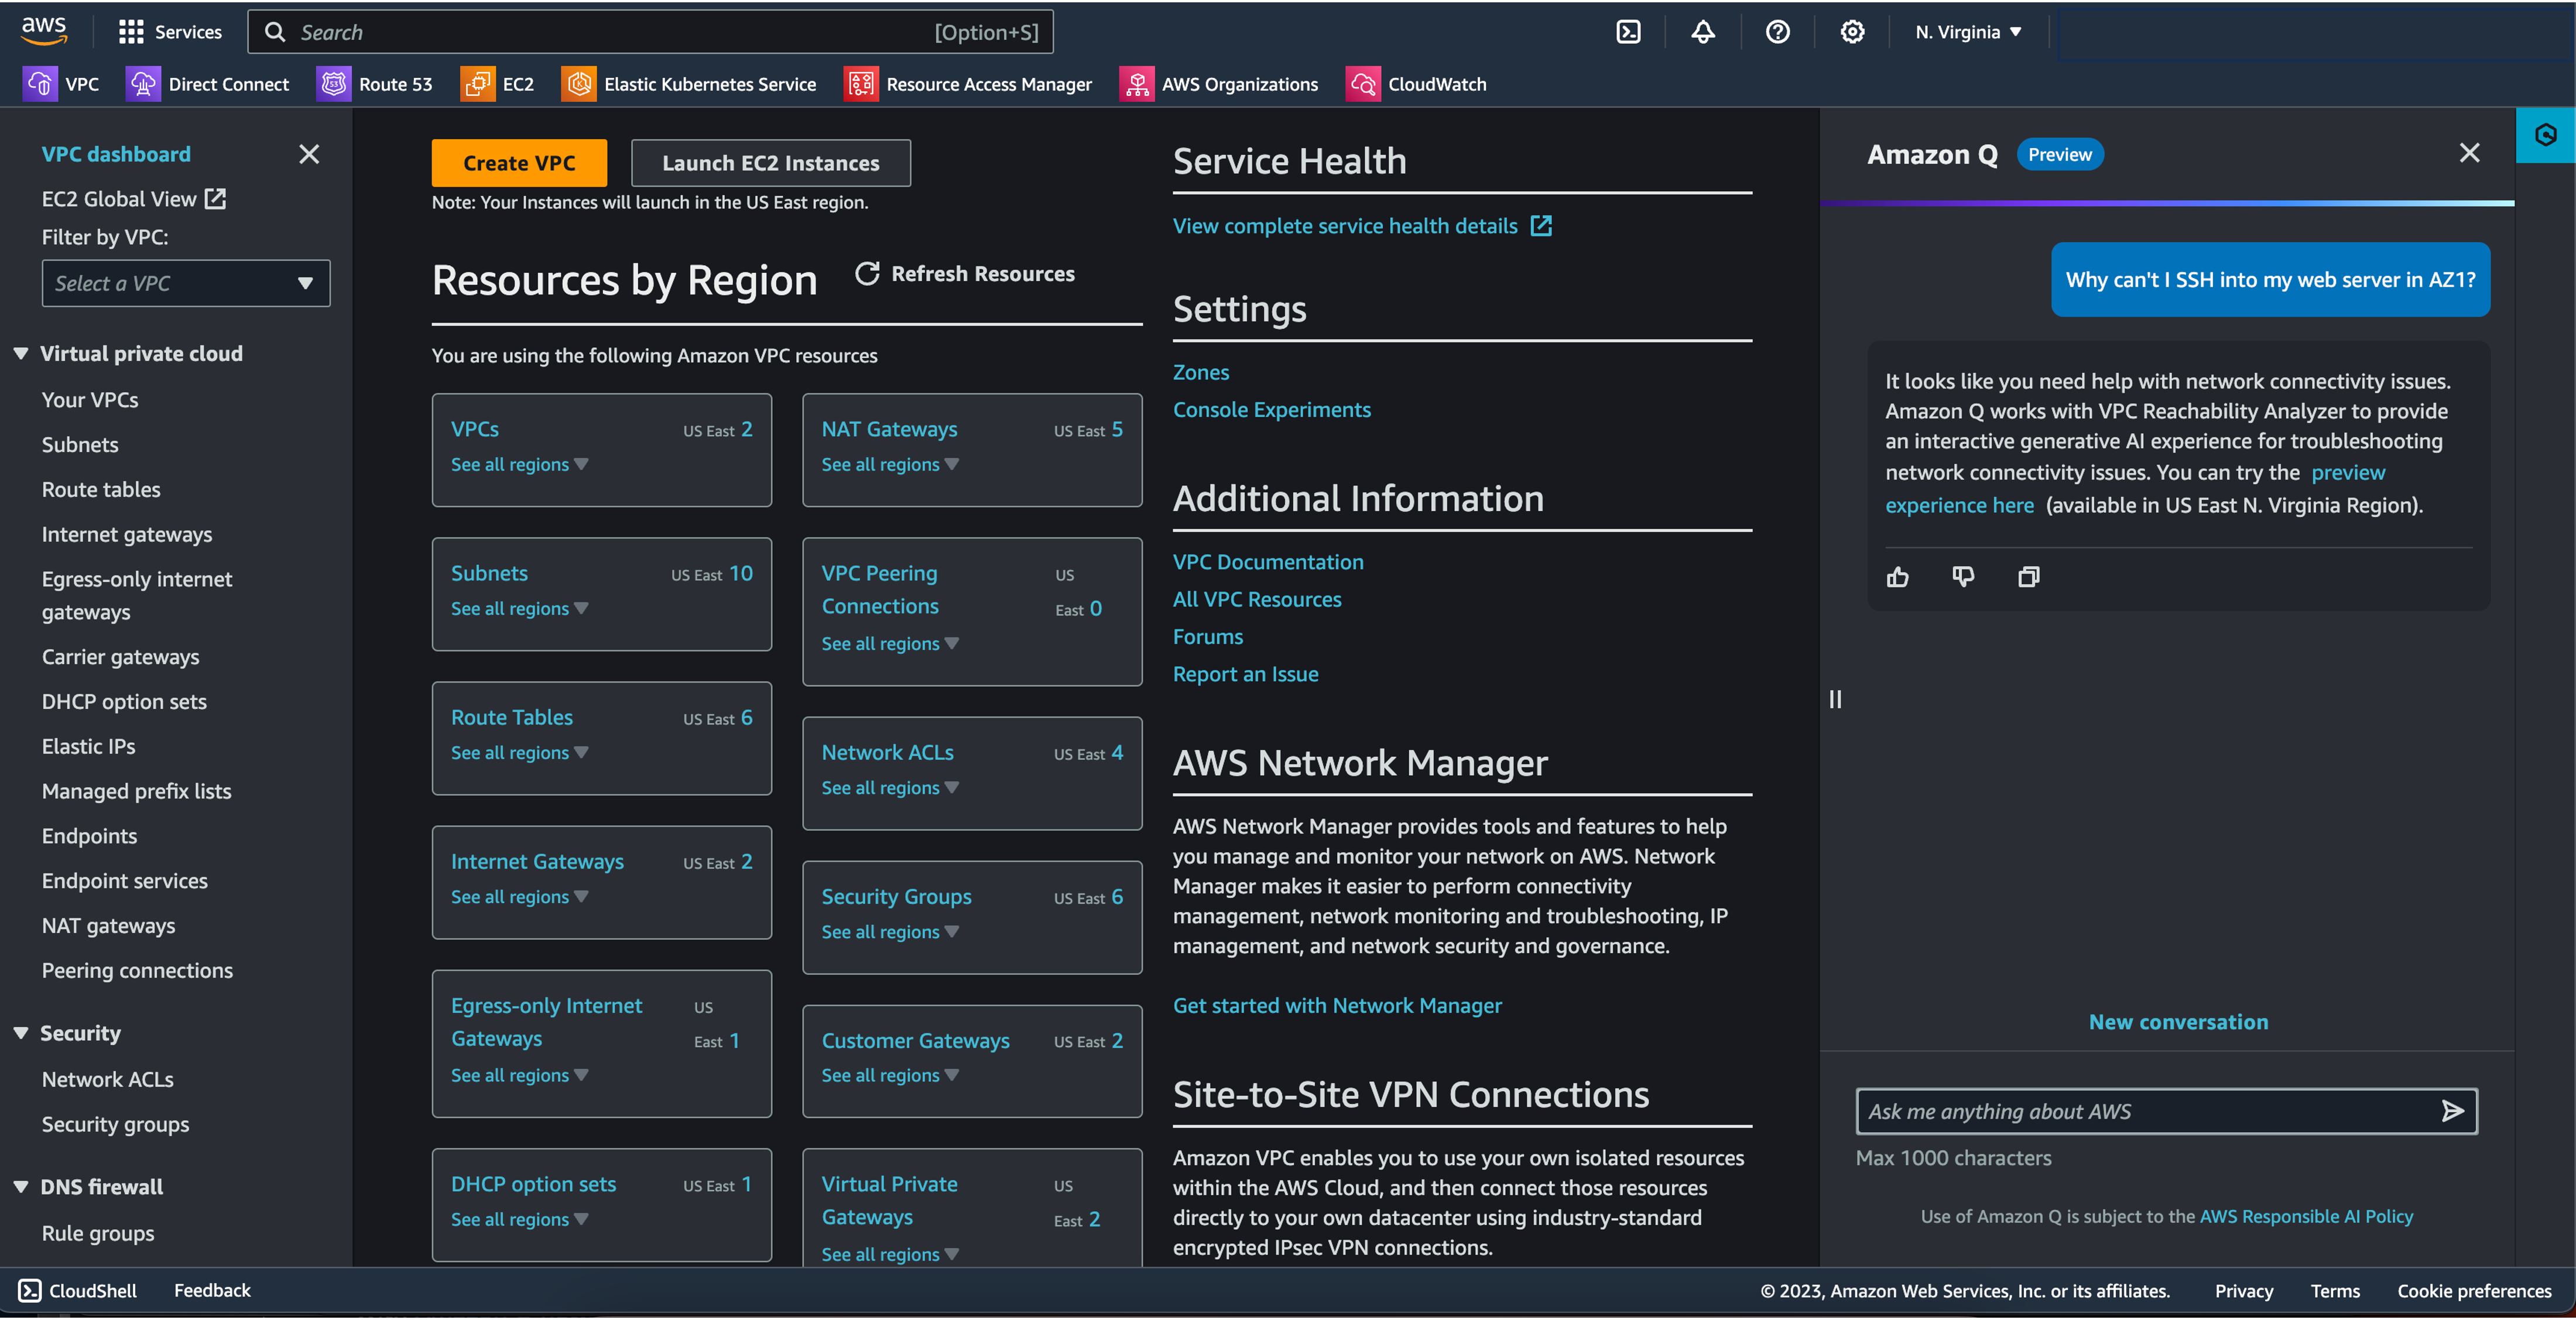2576x1320 pixels.
Task: Send message in Amazon Q chat
Action: (x=2452, y=1111)
